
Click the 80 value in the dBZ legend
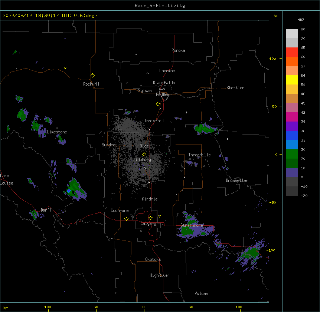coord(303,29)
